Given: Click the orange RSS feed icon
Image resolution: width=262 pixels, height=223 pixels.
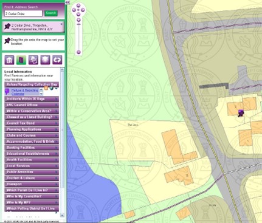Looking at the screenshot, I should [x=46, y=88].
